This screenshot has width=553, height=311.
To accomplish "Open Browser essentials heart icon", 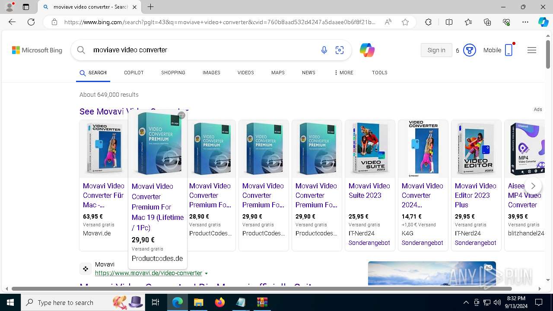I will point(506,22).
